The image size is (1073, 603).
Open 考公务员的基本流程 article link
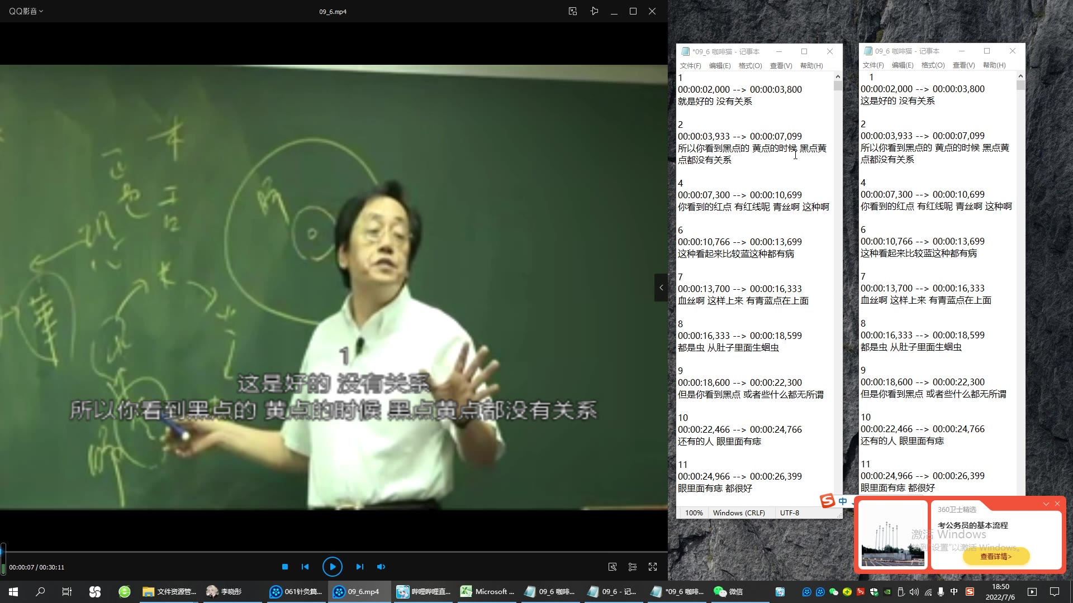[972, 525]
